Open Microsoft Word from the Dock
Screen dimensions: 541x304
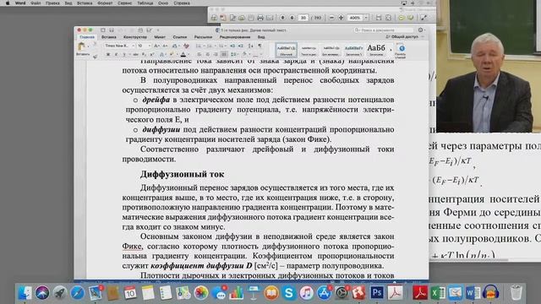(x=473, y=293)
